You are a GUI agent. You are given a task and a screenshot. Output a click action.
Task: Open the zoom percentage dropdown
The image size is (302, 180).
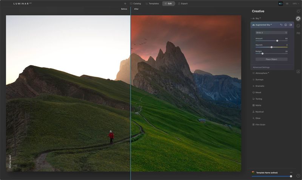pos(296,4)
